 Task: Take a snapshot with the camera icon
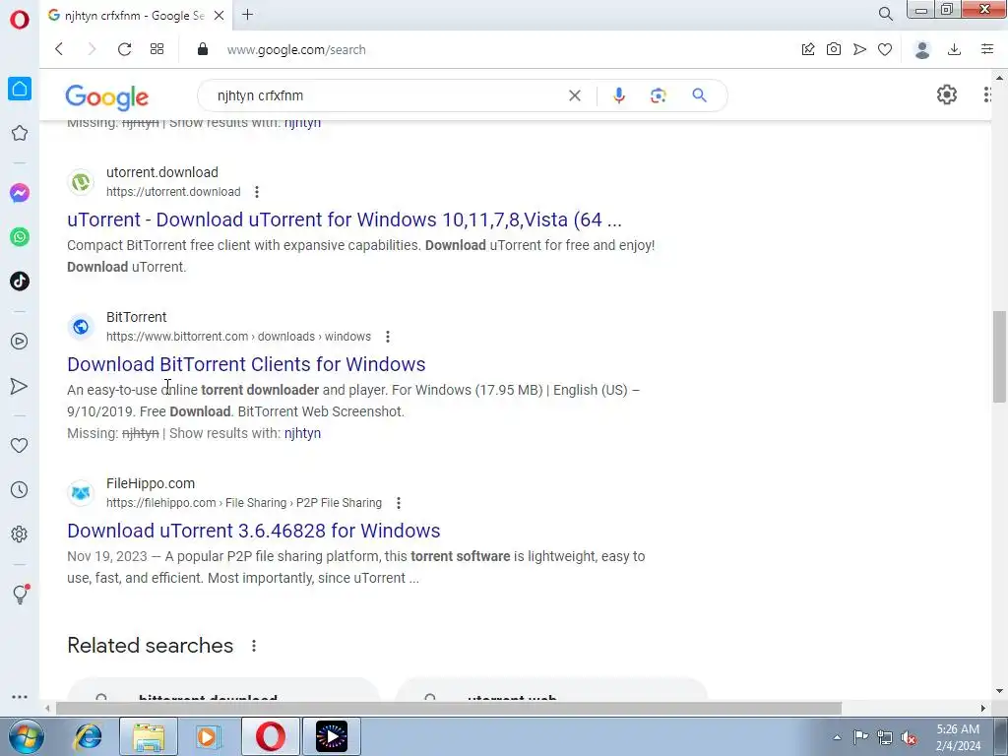click(834, 49)
